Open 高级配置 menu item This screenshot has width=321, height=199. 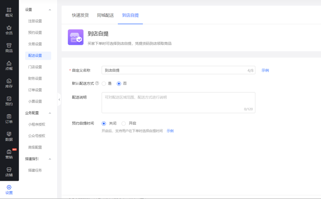(x=35, y=147)
